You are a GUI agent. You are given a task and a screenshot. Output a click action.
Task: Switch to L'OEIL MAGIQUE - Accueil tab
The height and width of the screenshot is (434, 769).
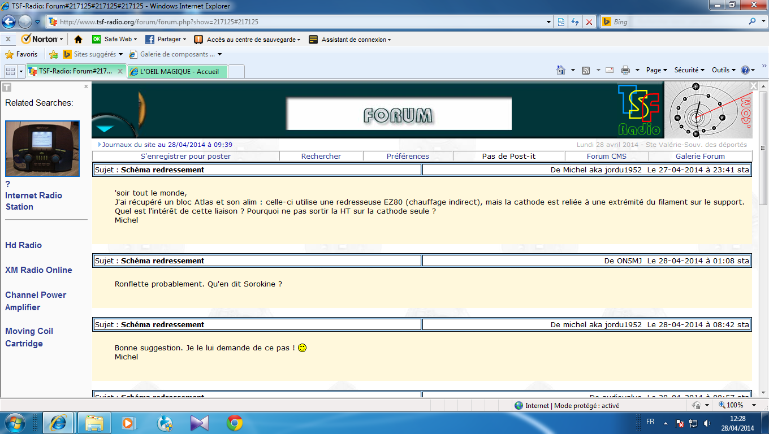point(179,72)
